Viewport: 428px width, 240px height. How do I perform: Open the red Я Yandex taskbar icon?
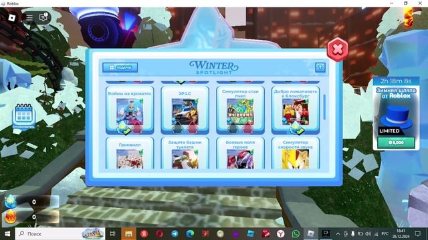coord(144,234)
